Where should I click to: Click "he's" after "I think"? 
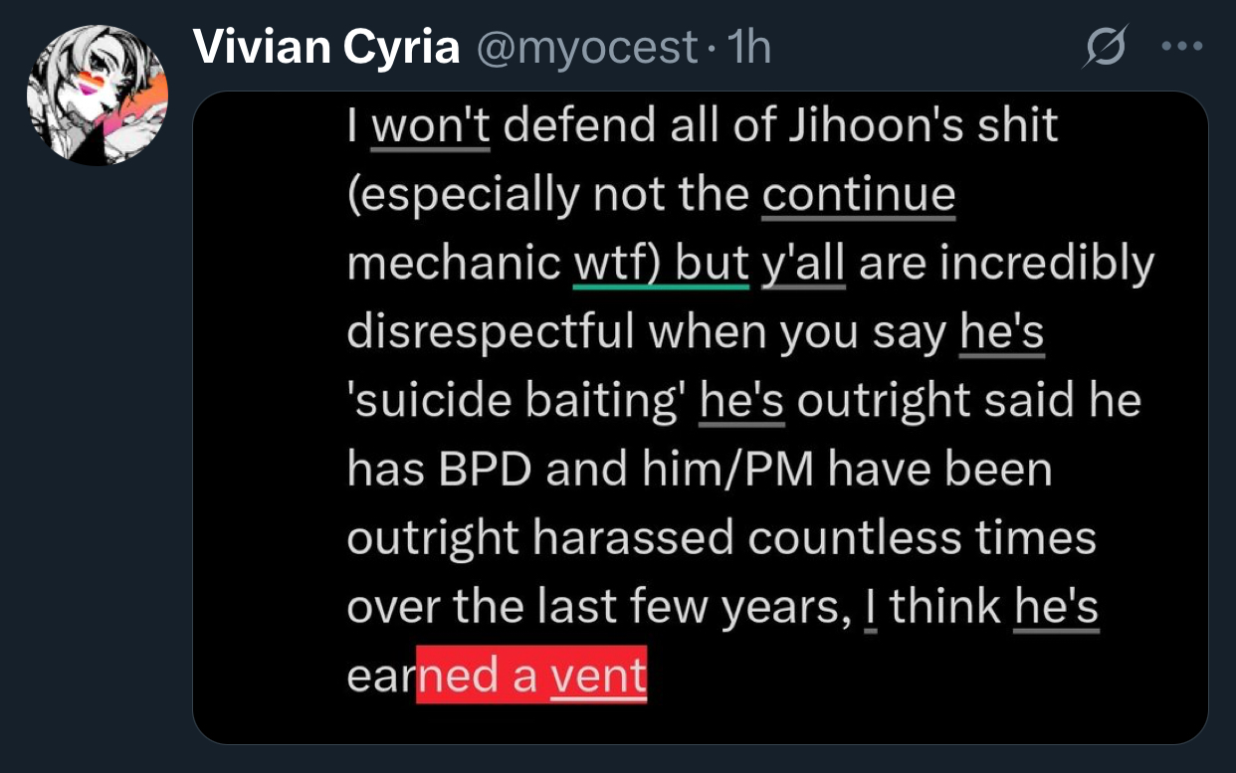[1056, 606]
